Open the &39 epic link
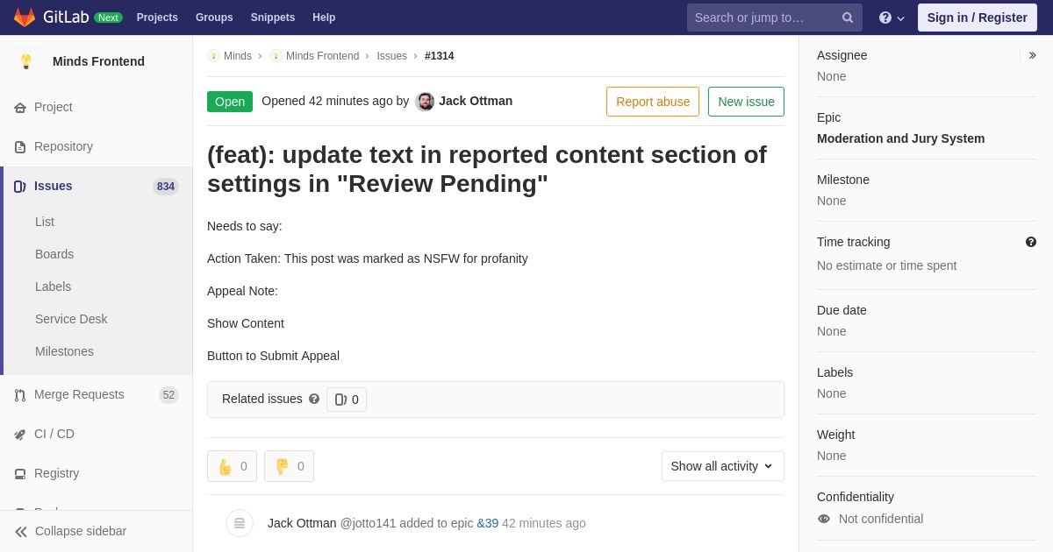The image size is (1053, 552). point(488,523)
